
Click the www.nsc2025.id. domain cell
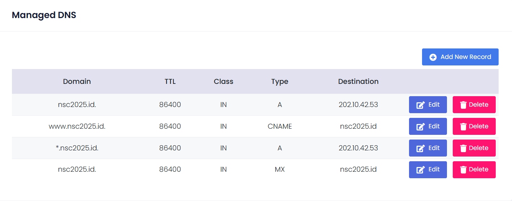click(77, 127)
